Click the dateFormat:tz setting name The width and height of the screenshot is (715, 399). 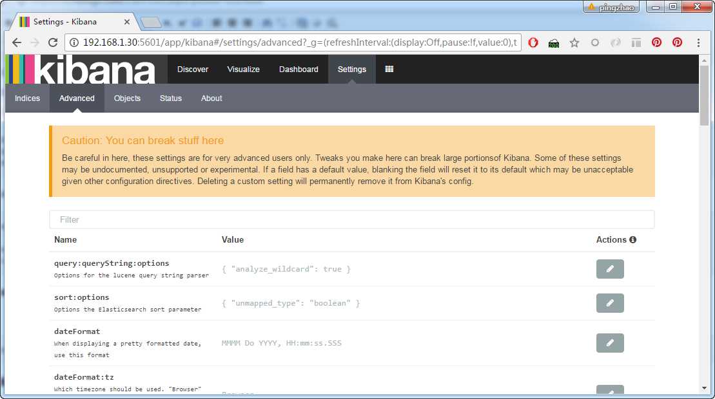[83, 377]
